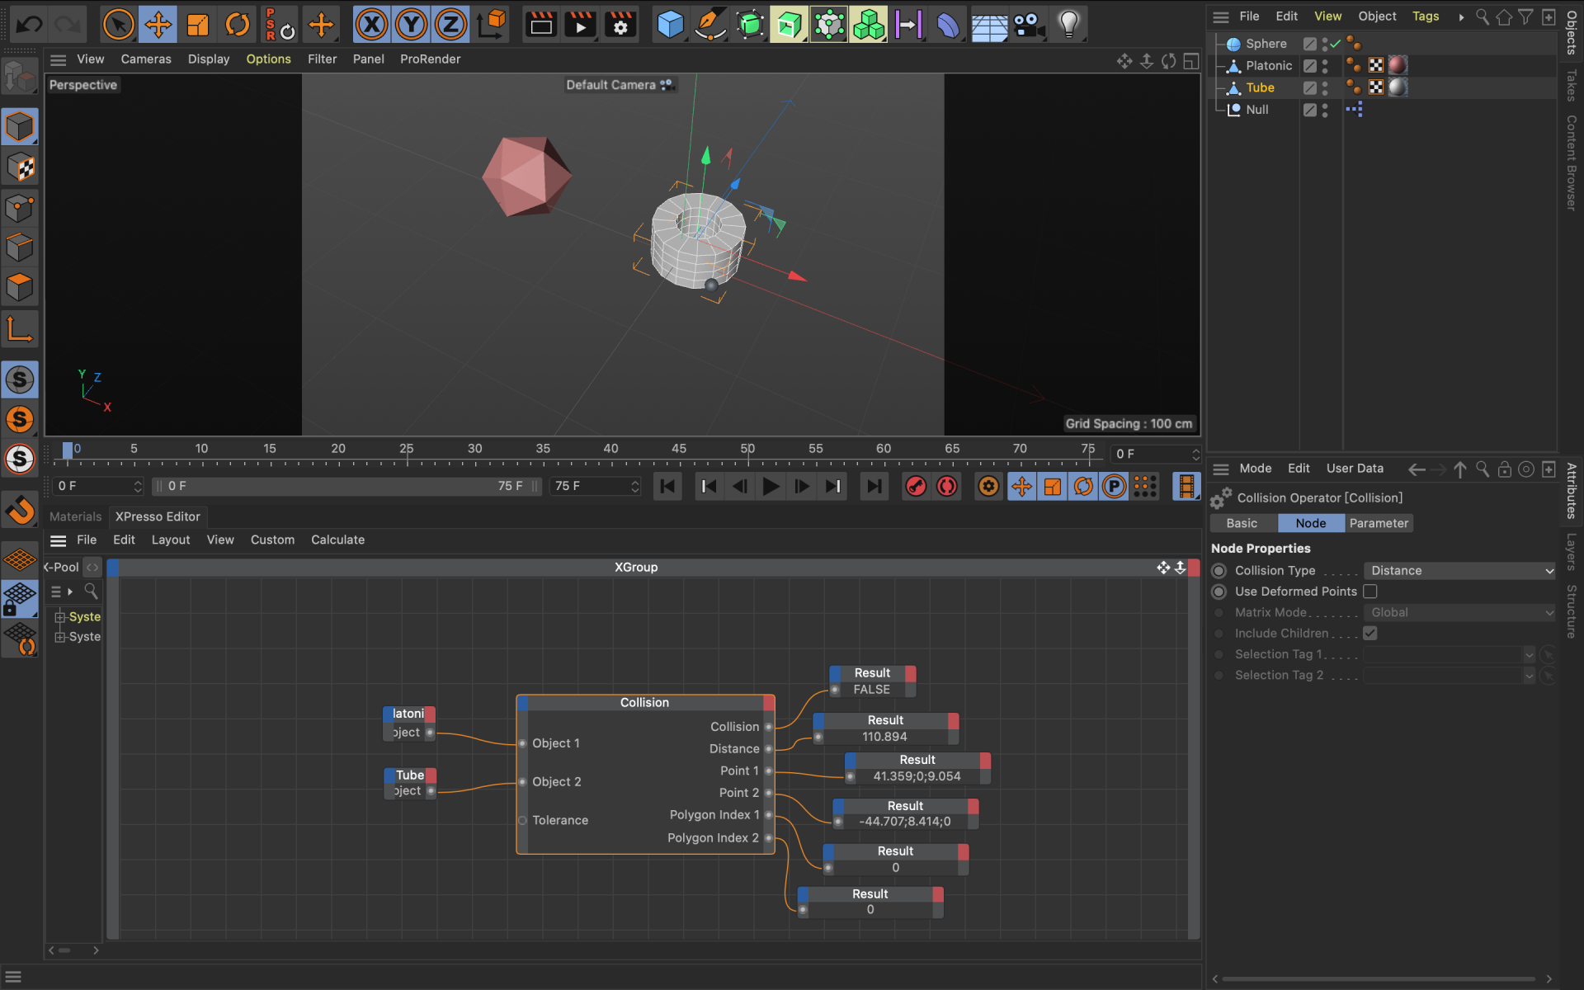Toggle X axis lock button

(x=371, y=25)
